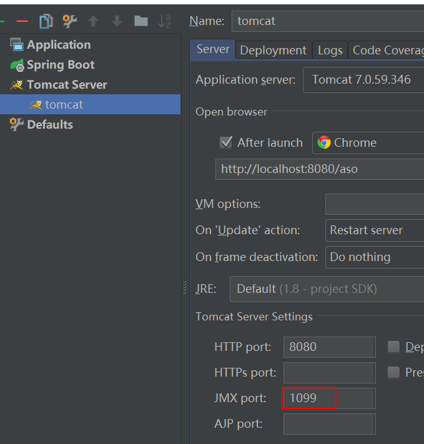Select the Tomcat Server group
This screenshot has height=444, width=424.
(67, 85)
